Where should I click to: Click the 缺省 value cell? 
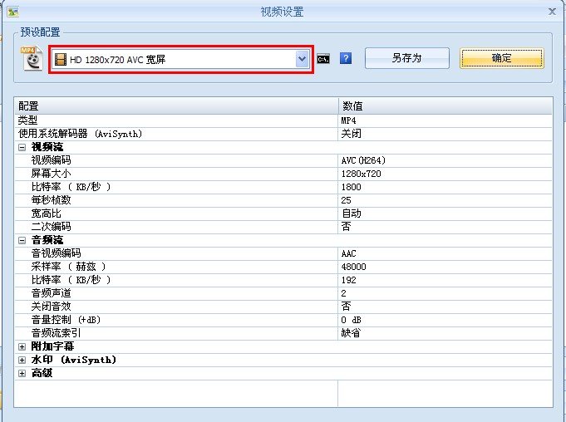click(x=445, y=333)
